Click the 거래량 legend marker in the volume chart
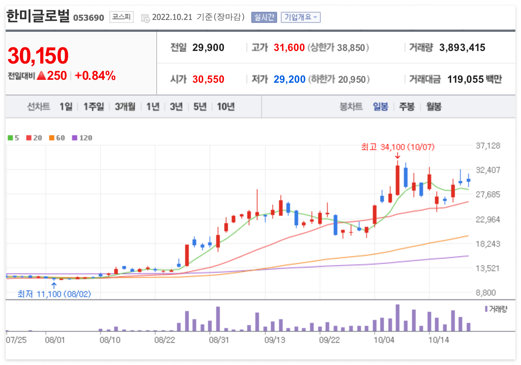The height and width of the screenshot is (365, 521). coord(486,309)
